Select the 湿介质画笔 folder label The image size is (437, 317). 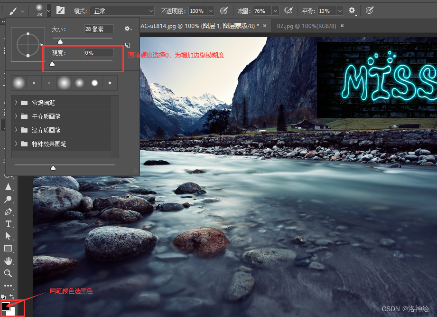tap(46, 130)
